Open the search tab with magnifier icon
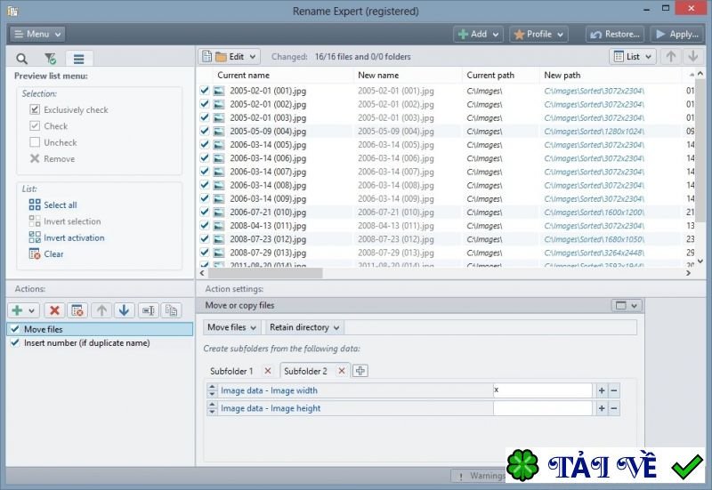 [x=22, y=59]
